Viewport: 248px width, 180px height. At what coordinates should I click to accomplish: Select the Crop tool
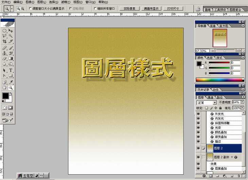(x=4, y=41)
